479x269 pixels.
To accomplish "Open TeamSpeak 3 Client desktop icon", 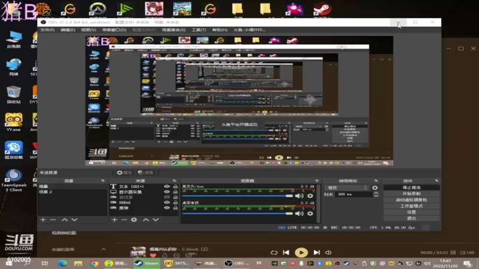I will click(13, 181).
